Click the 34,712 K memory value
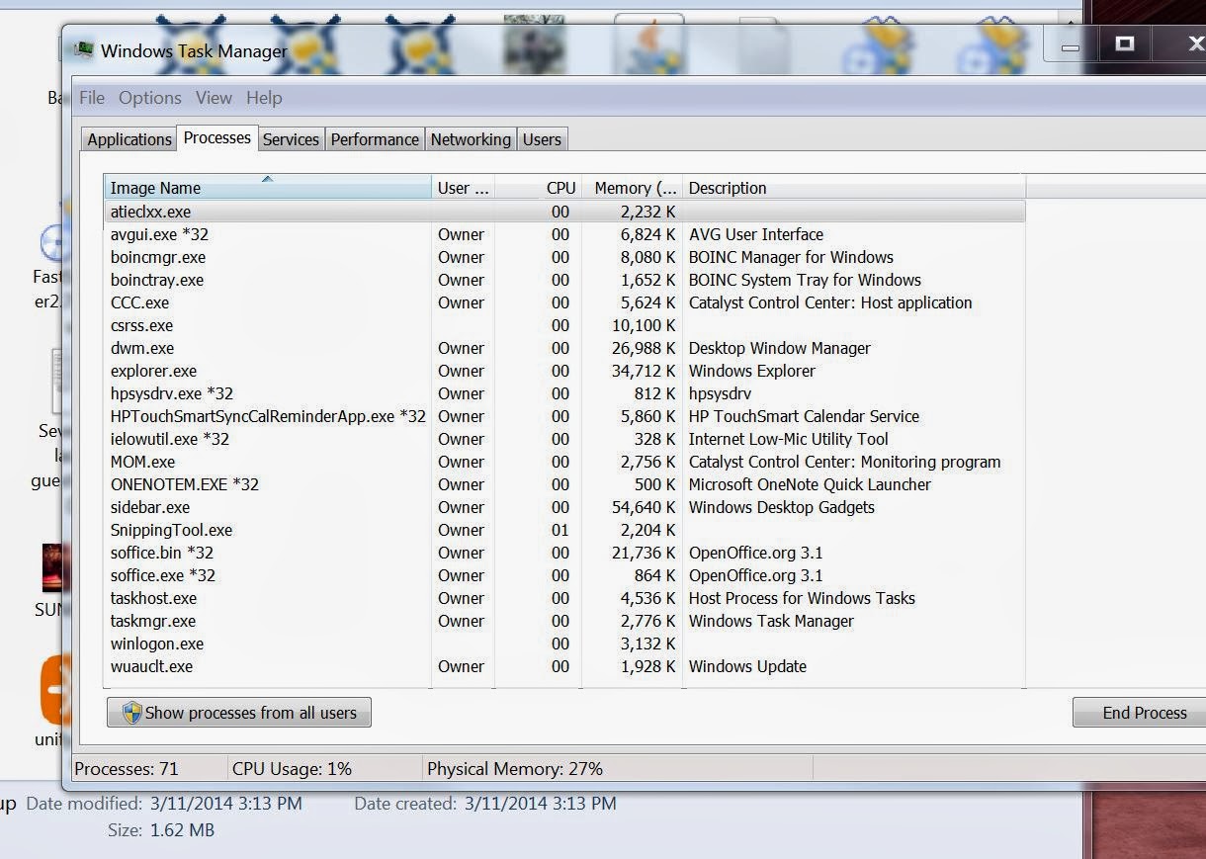Viewport: 1206px width, 859px height. [644, 371]
